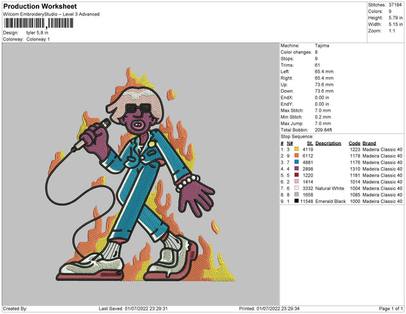Screen dimensions: 406x314
Task: Click the Emerald Black color swatch
Action: pos(297,201)
